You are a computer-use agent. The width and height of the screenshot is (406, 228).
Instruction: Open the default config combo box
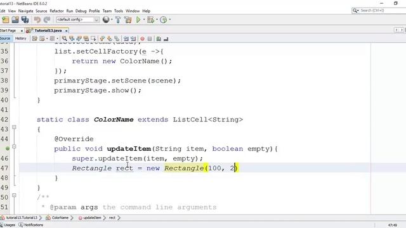[x=77, y=20]
